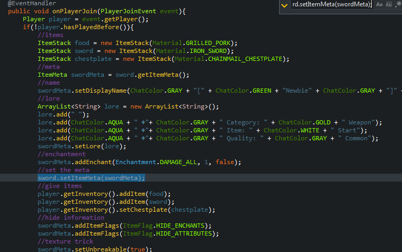Click setChestplate(chestplate) call
Viewport: 402px width, 252px height.
tap(165, 210)
